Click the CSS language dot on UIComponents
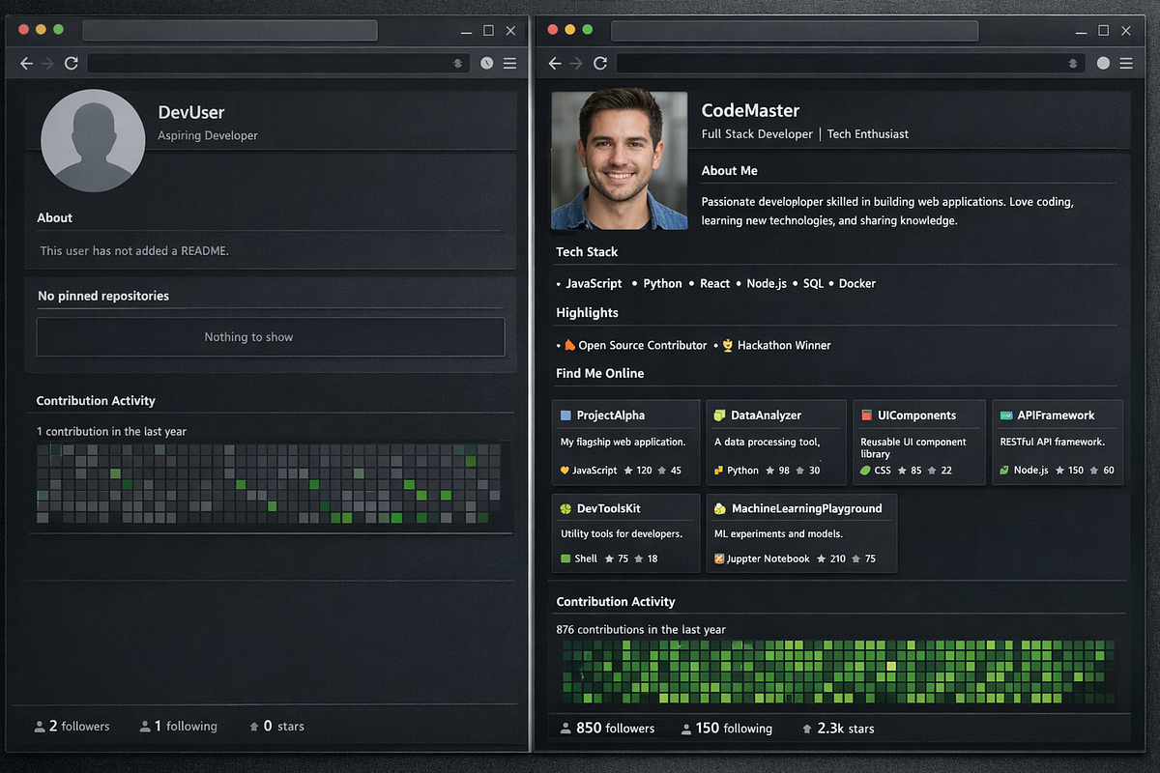Screen dimensions: 1160x773 (865, 470)
